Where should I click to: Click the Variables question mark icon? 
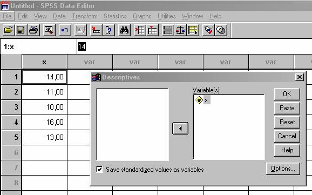pyautogui.click(x=108, y=30)
